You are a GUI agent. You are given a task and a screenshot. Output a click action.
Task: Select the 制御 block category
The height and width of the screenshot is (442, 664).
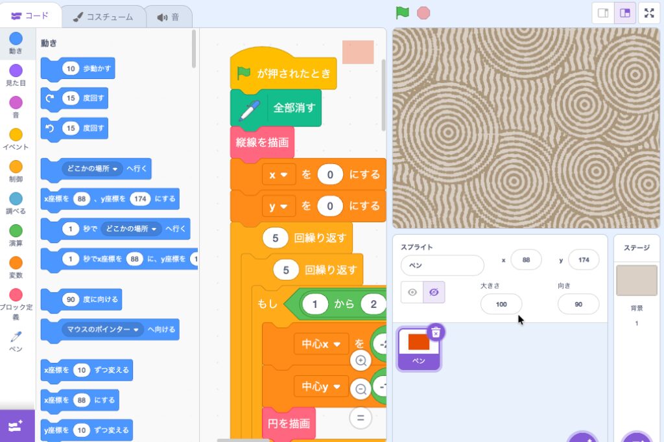pos(16,171)
